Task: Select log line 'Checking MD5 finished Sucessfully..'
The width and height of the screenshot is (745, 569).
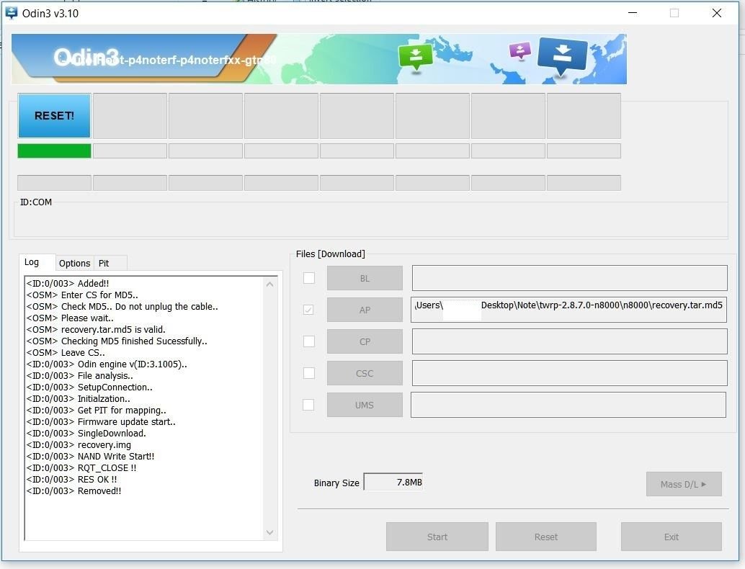Action: (x=117, y=341)
